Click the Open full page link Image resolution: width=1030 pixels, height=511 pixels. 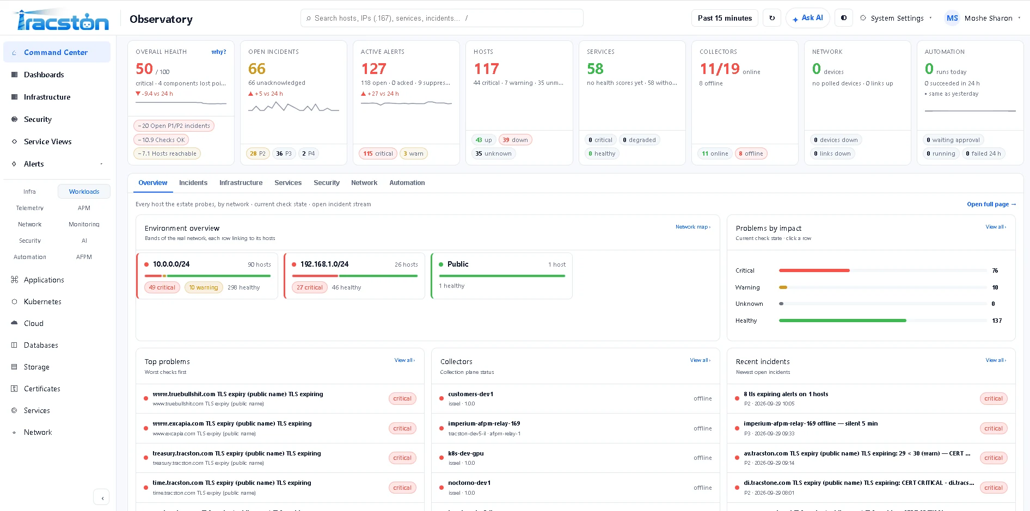[x=991, y=204]
